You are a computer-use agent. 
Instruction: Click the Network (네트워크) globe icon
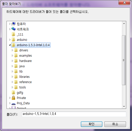click(x=14, y=29)
